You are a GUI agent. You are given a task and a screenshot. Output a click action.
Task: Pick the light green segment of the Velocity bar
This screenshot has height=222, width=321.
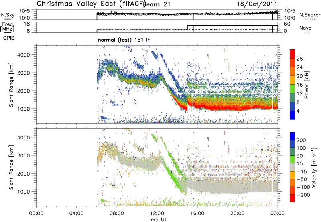coord(293,159)
